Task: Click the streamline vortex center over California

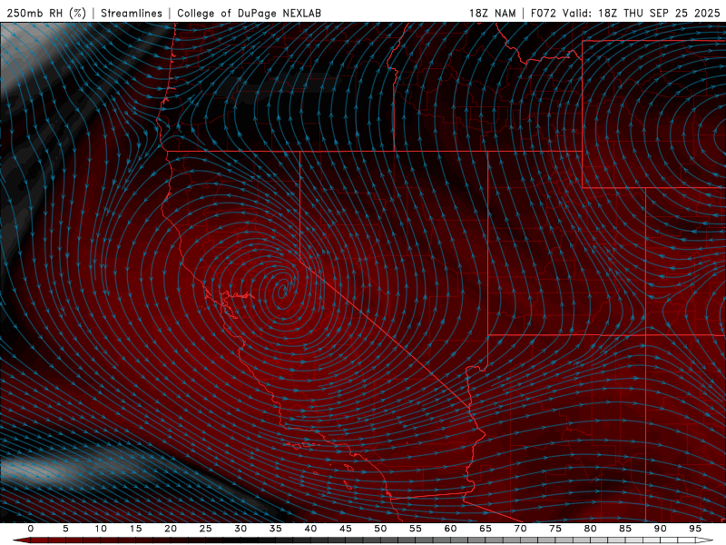Action: point(284,290)
